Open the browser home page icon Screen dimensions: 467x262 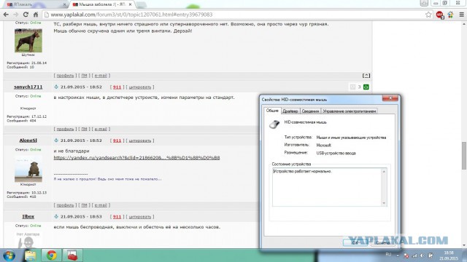point(36,15)
